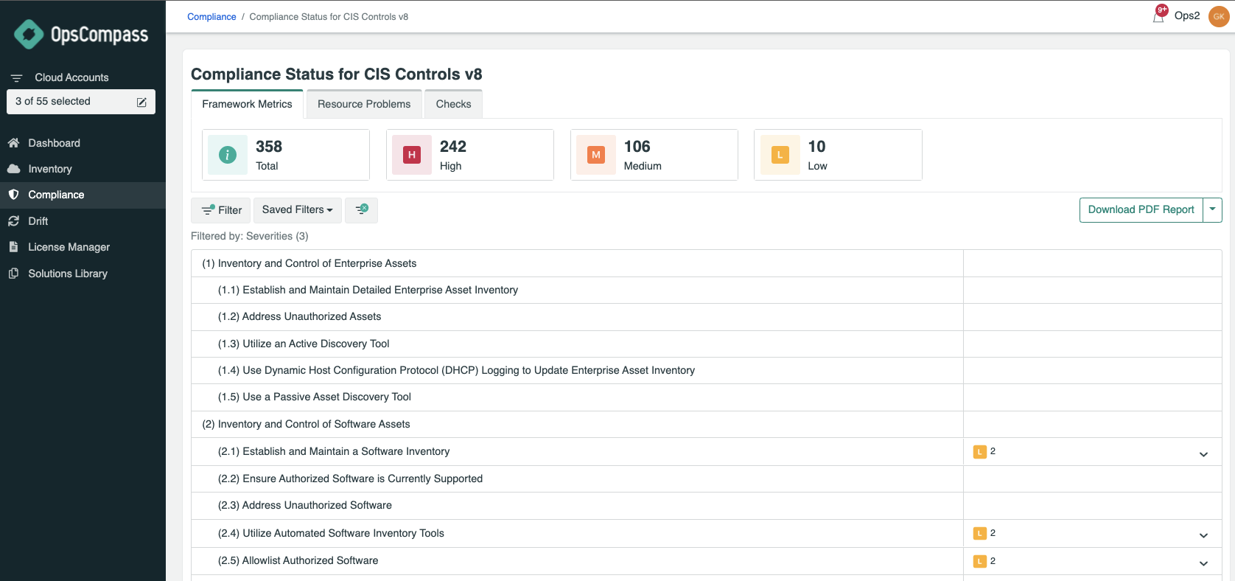The image size is (1235, 581).
Task: Expand row 2.4 Automated Software Inventory Tools
Action: (1203, 535)
